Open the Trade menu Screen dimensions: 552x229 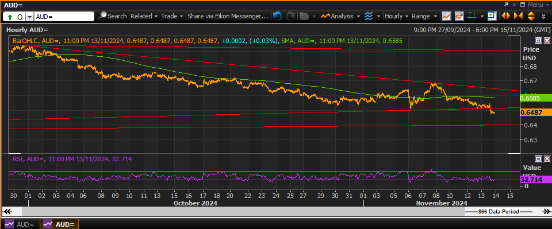(x=172, y=16)
